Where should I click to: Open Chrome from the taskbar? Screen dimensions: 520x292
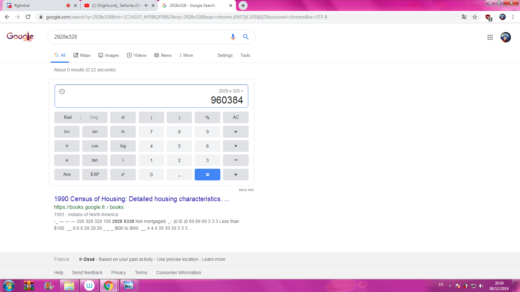[108, 286]
